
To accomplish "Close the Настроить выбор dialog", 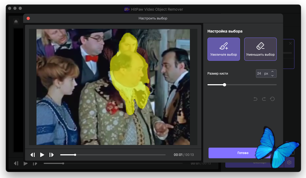I will coord(28,18).
